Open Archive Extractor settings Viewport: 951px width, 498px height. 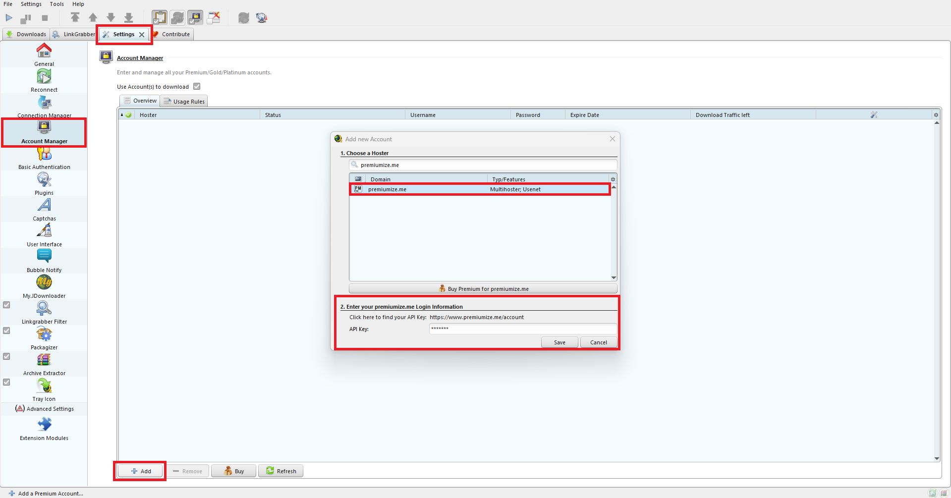(x=44, y=365)
